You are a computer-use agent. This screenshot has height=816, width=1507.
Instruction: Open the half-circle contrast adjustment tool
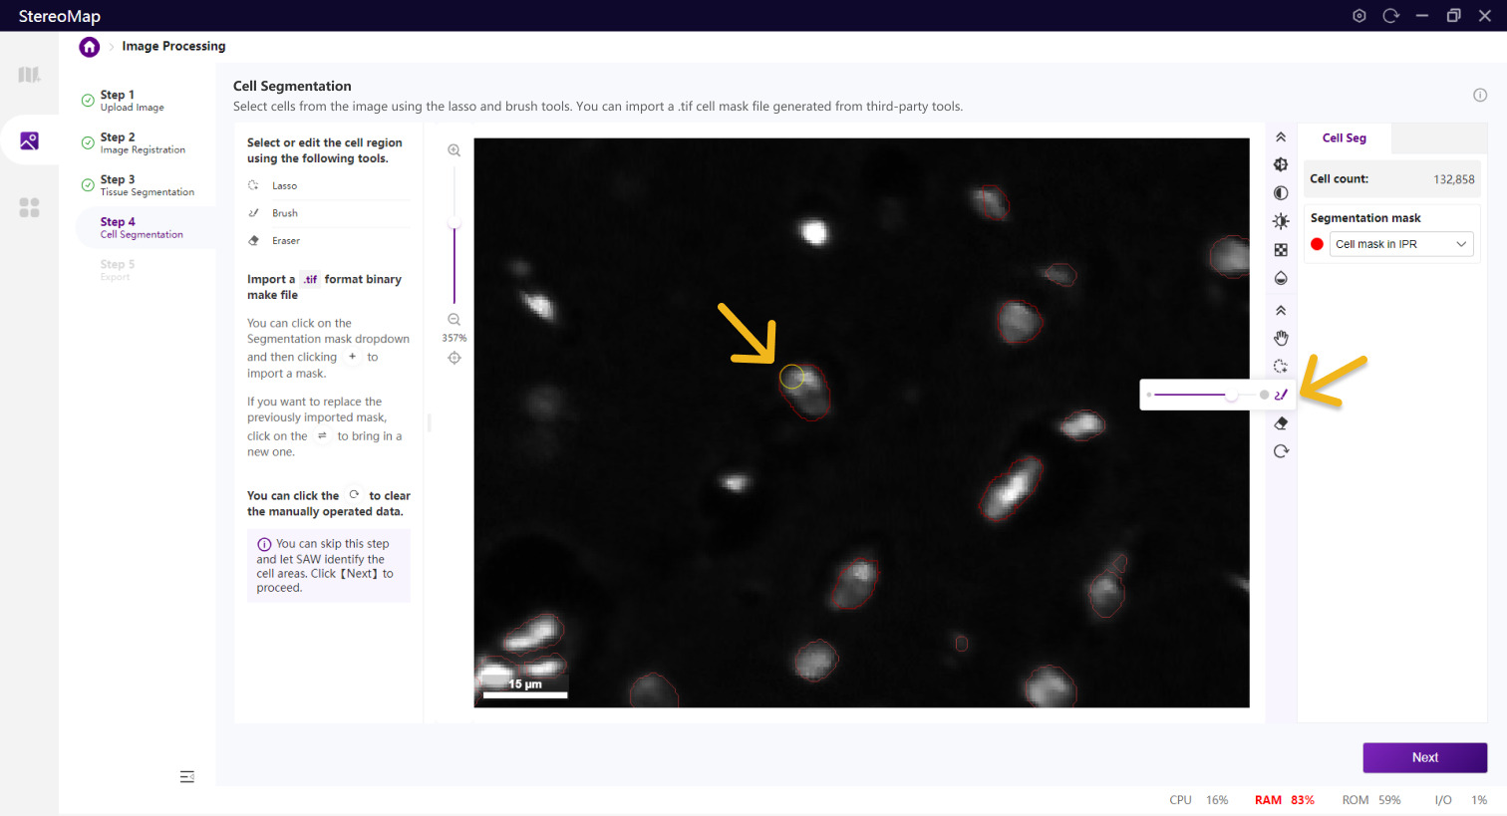coord(1281,193)
